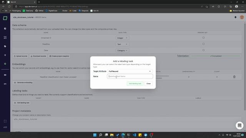The height and width of the screenshot is (138, 246).
Task: Open the Target Attribute dropdown showing Full Record
Action: coord(130,71)
